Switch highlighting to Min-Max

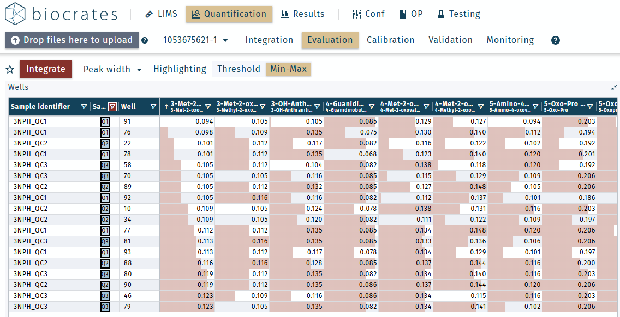[x=288, y=69]
